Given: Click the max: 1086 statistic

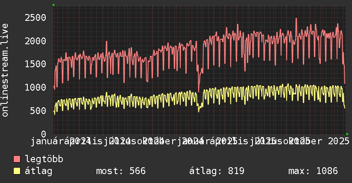Looking at the screenshot, I should [x=313, y=171].
